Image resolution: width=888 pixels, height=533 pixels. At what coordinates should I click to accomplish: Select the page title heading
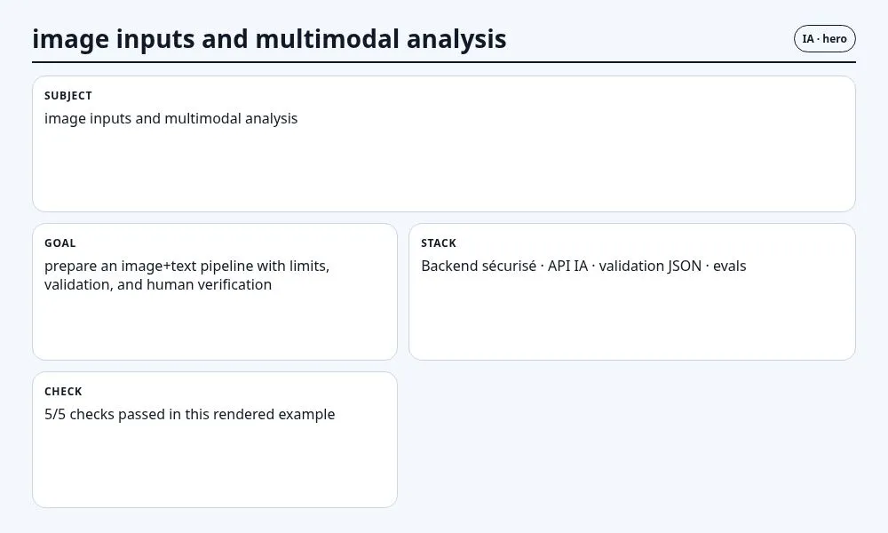269,39
